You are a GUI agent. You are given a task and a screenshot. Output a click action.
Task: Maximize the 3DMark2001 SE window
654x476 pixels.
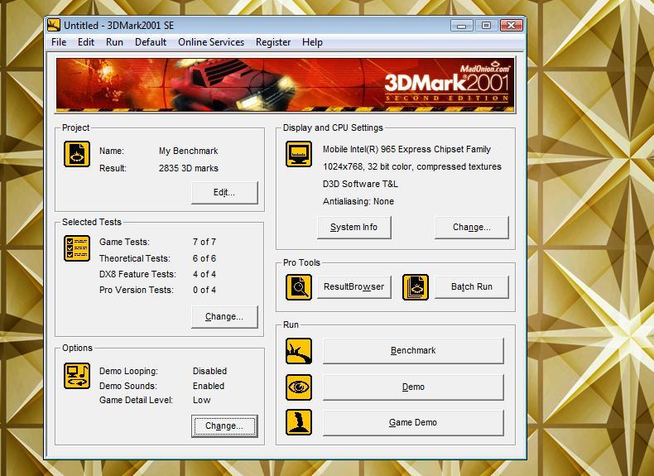[486, 26]
